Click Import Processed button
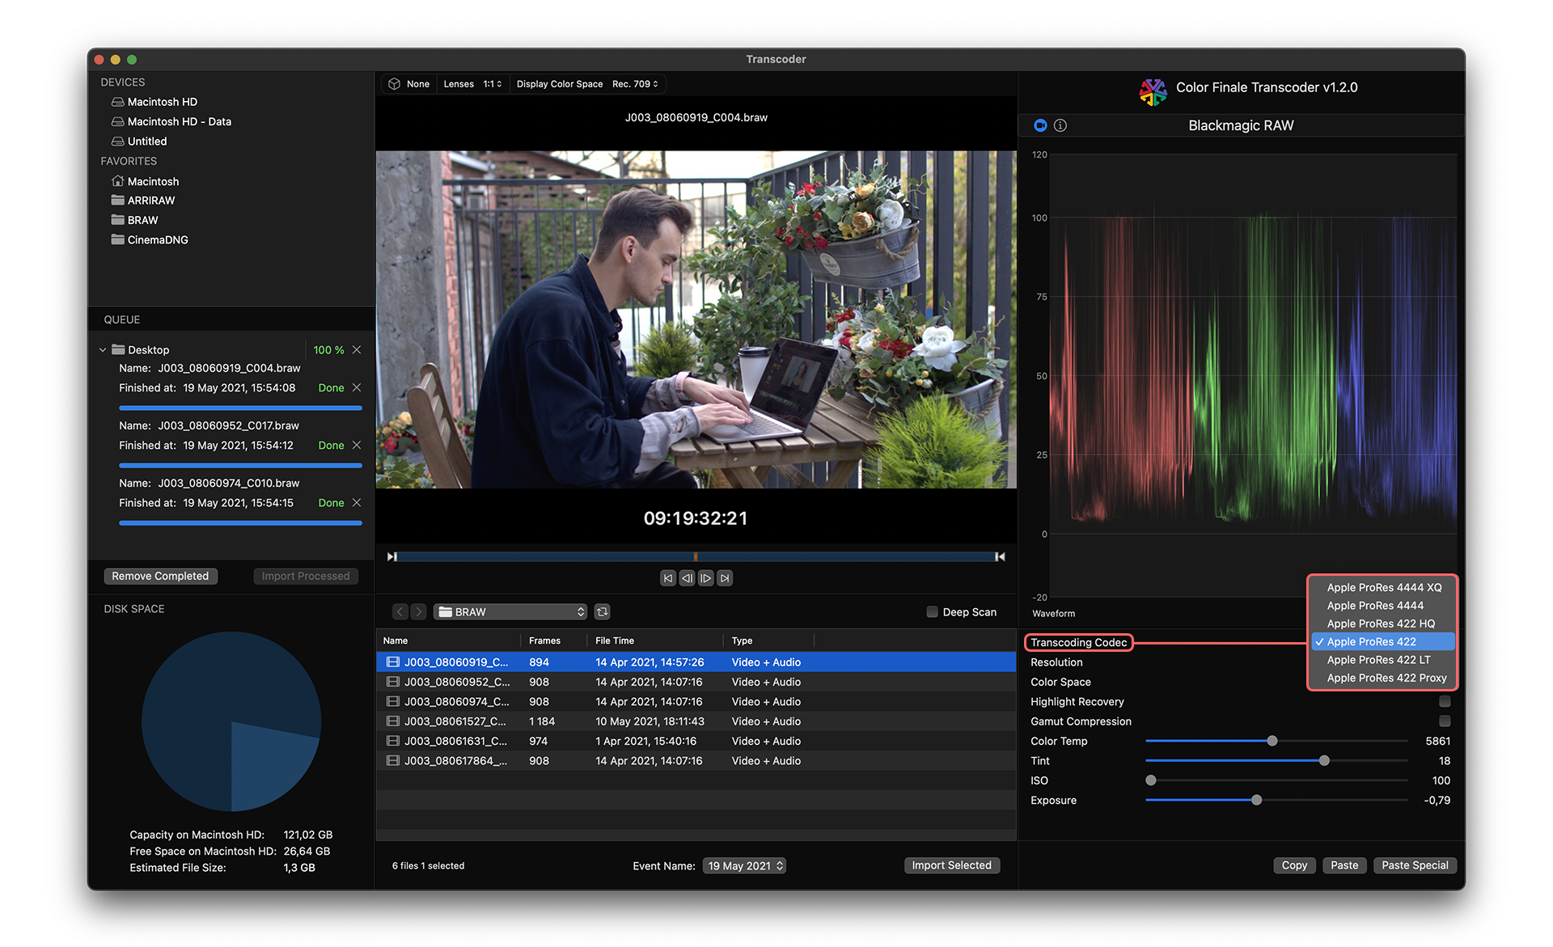The image size is (1553, 947). point(306,576)
